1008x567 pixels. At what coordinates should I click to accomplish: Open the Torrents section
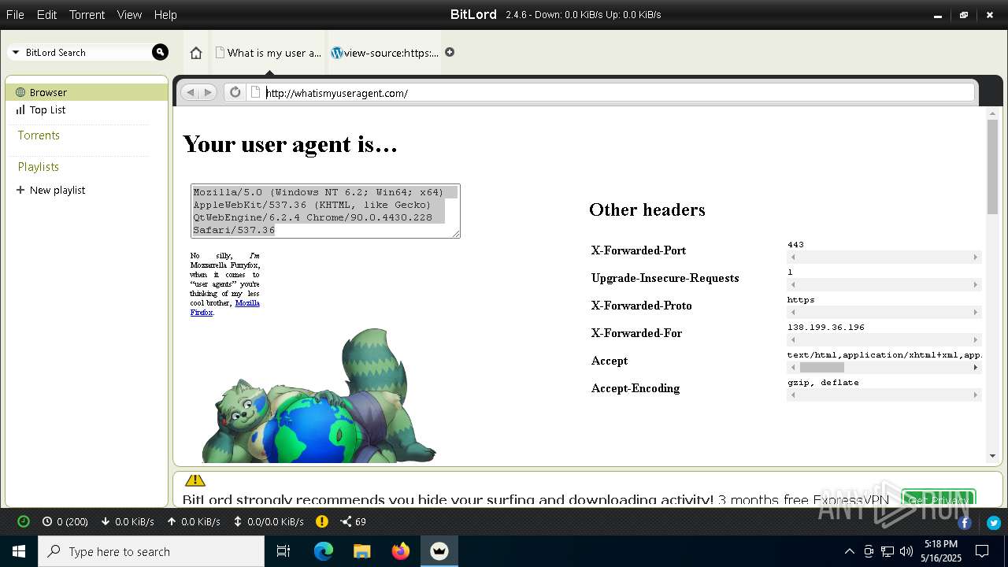click(x=39, y=135)
